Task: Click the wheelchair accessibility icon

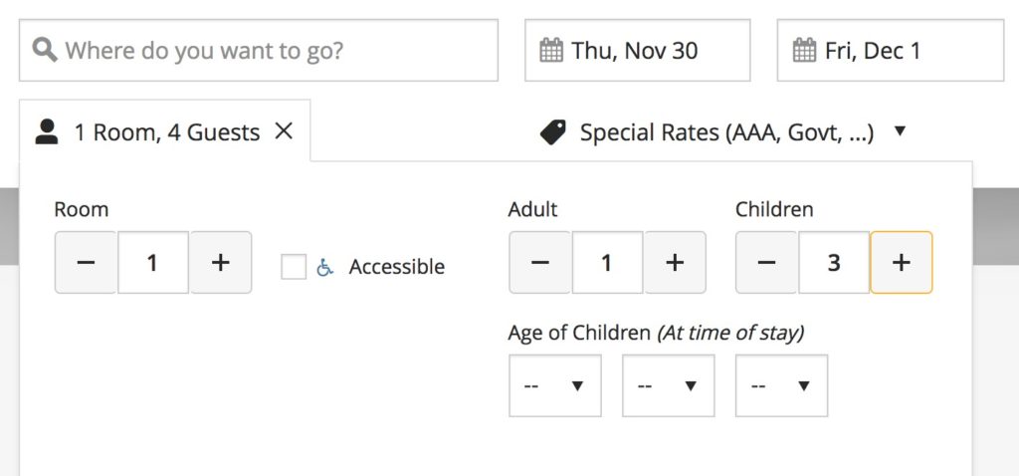Action: coord(324,267)
